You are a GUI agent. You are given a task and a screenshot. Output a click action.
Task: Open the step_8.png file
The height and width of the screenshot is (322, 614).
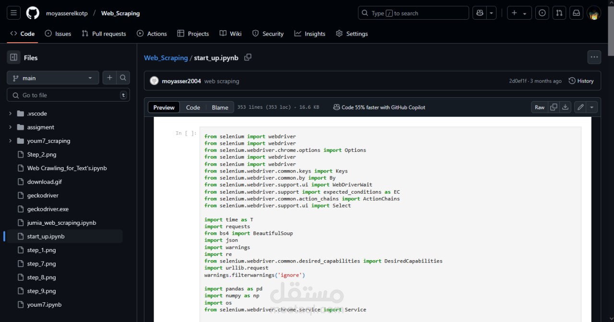42,277
